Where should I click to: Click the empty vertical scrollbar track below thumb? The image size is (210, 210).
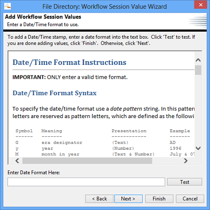pos(198,110)
